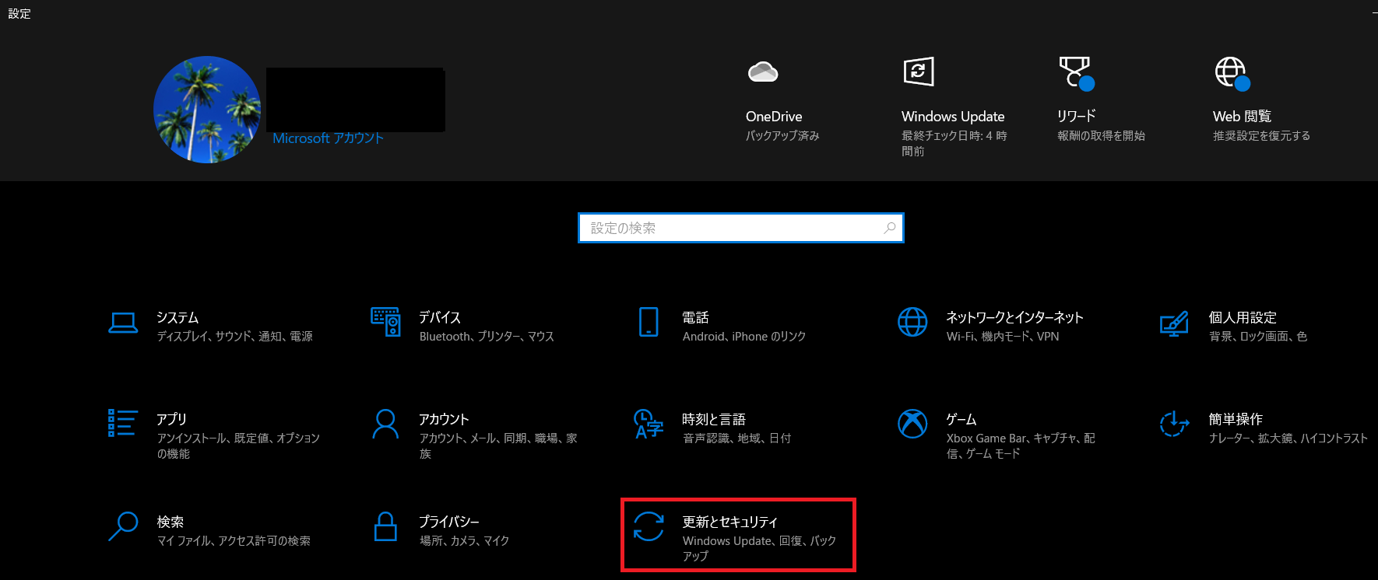Open the 簡単操作 accessibility icon
Viewport: 1378px width, 580px height.
[x=1174, y=424]
